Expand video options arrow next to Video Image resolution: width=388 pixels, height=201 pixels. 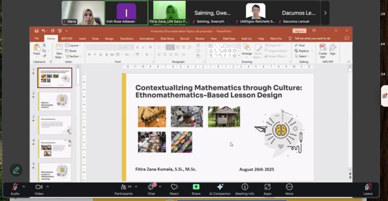(x=48, y=186)
